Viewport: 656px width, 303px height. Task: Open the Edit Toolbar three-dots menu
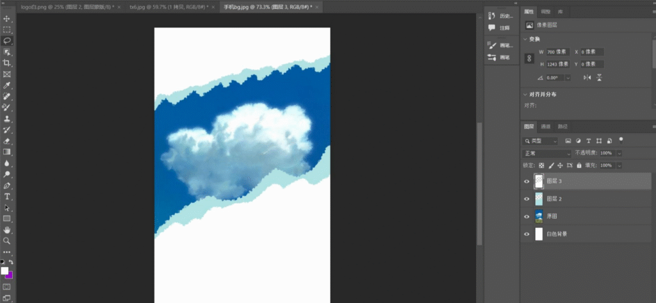[6, 252]
